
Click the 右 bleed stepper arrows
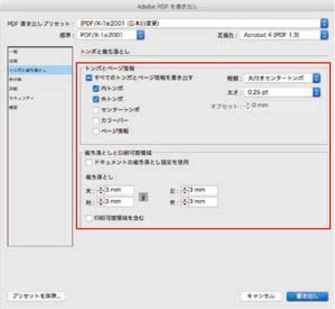[185, 202]
